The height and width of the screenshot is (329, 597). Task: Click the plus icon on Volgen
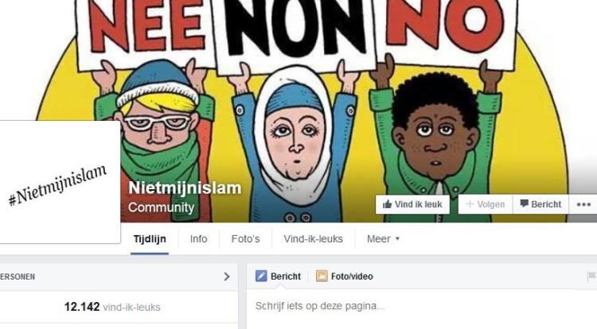(x=470, y=204)
